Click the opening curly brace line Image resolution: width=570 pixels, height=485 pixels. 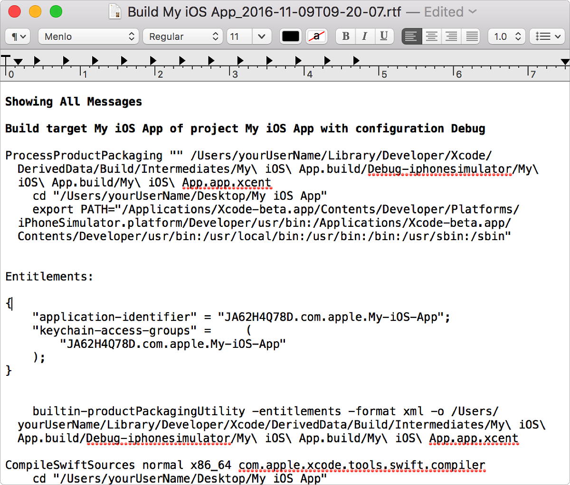pos(9,304)
